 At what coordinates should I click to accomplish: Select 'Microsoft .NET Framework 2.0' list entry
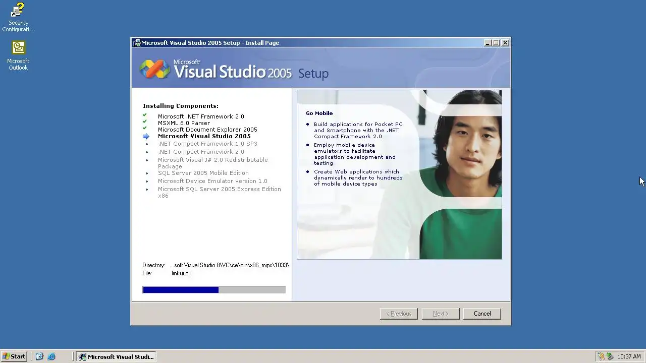click(201, 116)
